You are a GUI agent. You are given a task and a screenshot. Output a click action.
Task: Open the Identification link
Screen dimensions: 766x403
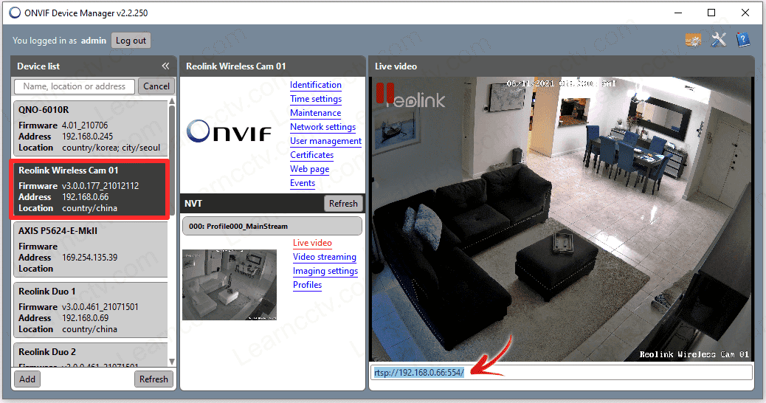(315, 85)
